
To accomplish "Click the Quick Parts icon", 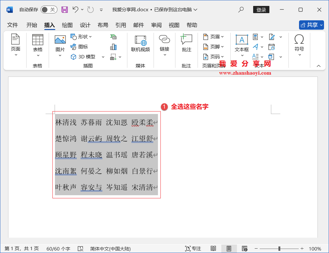I will click(x=255, y=37).
